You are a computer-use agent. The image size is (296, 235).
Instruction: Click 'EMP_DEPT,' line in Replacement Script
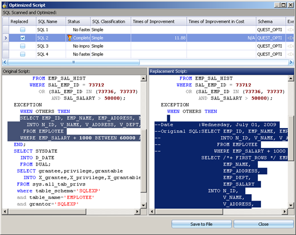[x=237, y=177]
